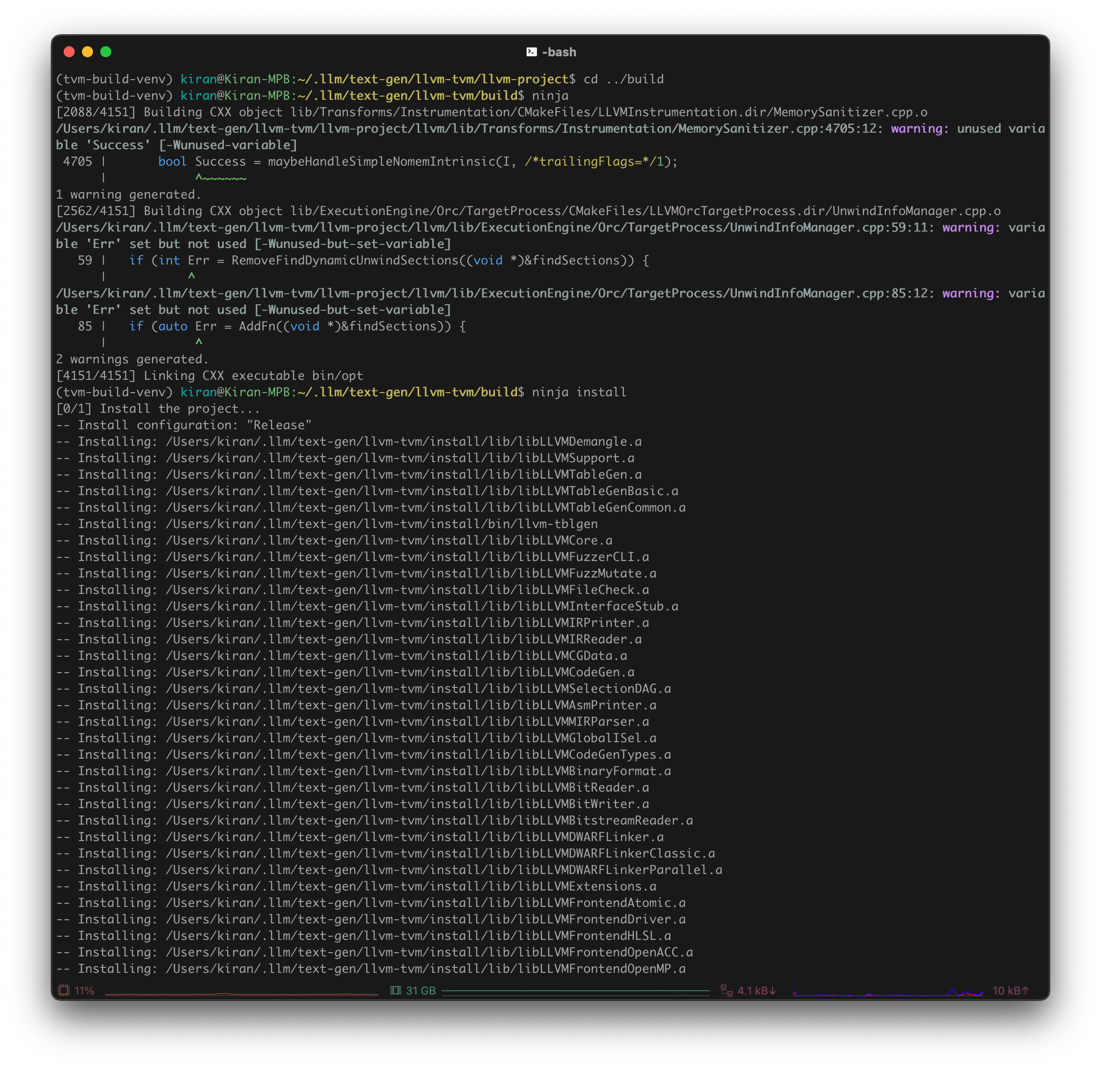Viewport: 1101px width, 1068px height.
Task: Click the 'cd ../build' command
Action: coord(623,79)
